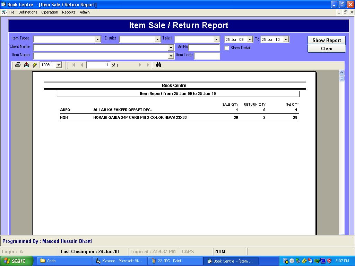This screenshot has width=355, height=266.
Task: Click the sale quantity value 30
Action: click(x=236, y=117)
